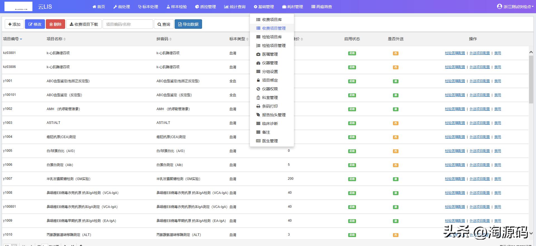536x246 pixels.
Task: Click the medkit icon for 医嘱管理
Action: (258, 54)
